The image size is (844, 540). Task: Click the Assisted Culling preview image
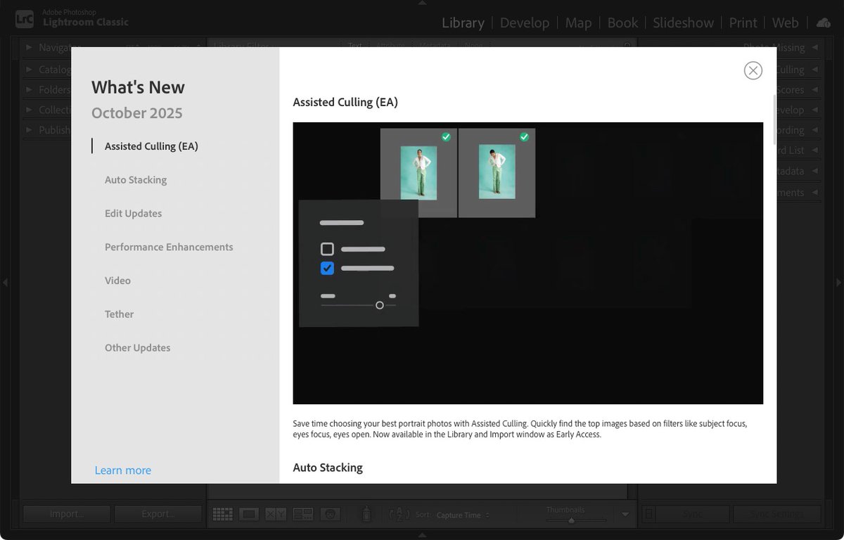[x=527, y=263]
